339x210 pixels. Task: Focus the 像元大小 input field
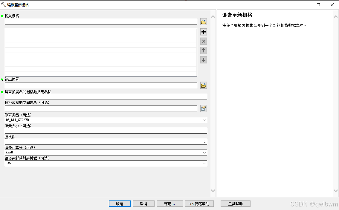[106, 131]
